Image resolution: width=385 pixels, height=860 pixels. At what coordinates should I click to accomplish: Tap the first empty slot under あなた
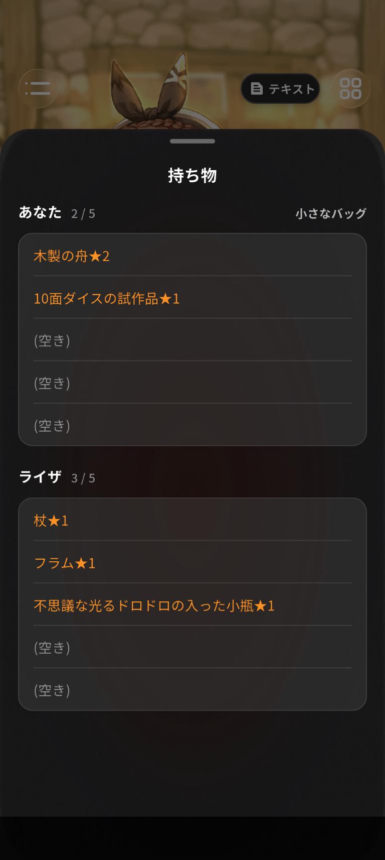[192, 340]
